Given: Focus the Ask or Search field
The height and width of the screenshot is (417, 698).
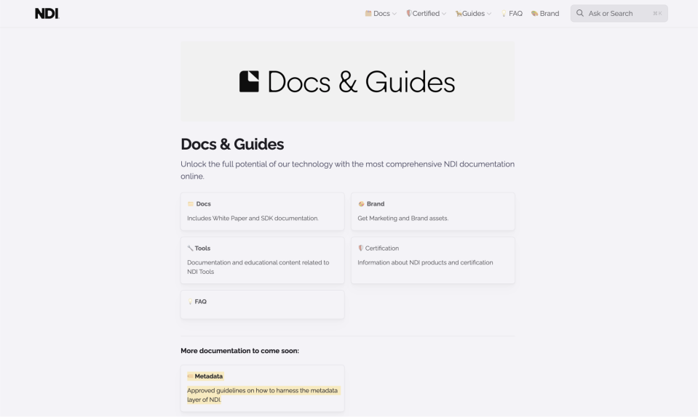Looking at the screenshot, I should coord(619,13).
